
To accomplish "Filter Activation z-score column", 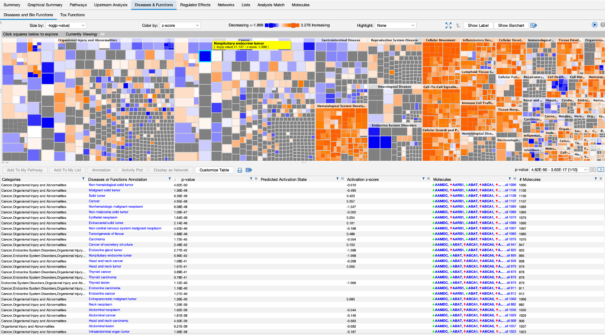I will 424,179.
